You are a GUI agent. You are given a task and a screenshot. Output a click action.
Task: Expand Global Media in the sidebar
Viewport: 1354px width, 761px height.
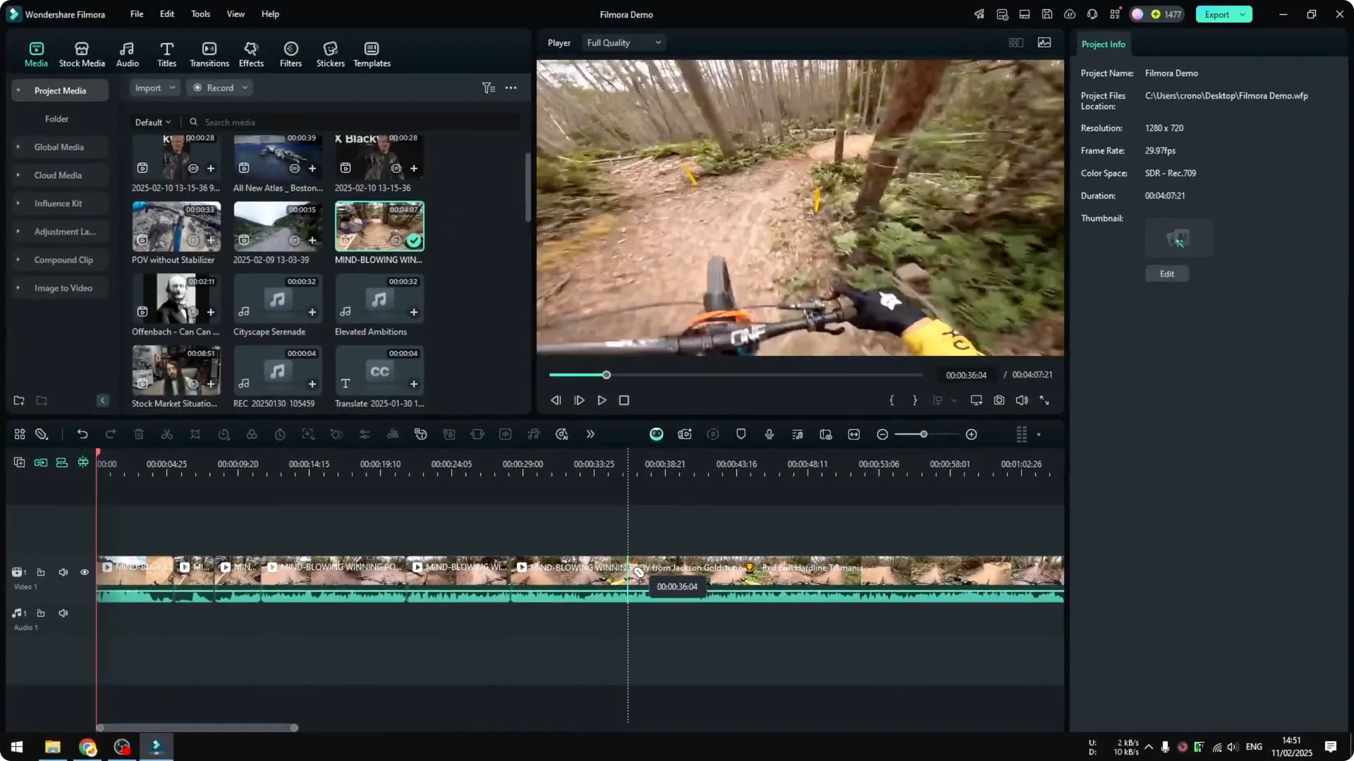tap(18, 147)
